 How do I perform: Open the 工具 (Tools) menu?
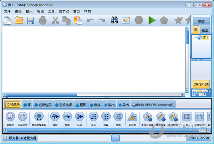[51, 11]
